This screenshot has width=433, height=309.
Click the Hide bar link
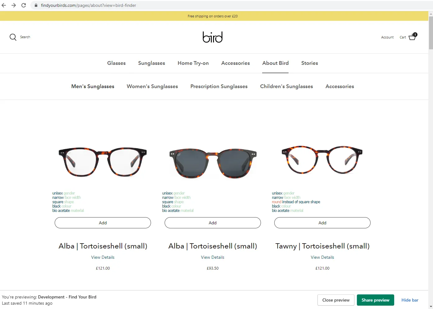410,300
